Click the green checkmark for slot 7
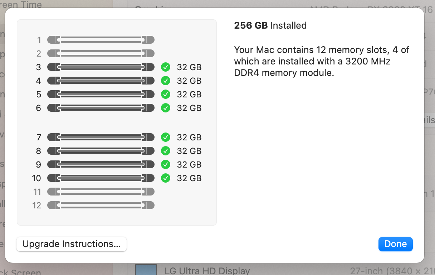The height and width of the screenshot is (275, 435). pyautogui.click(x=165, y=137)
